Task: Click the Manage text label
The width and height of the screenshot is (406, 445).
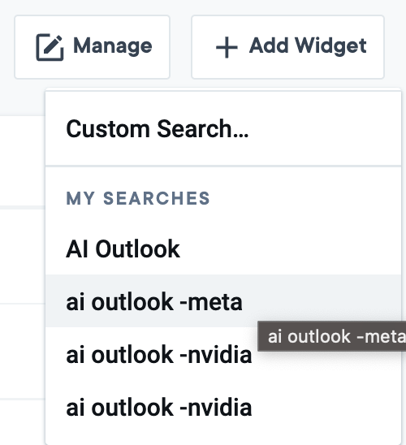Action: click(x=113, y=46)
